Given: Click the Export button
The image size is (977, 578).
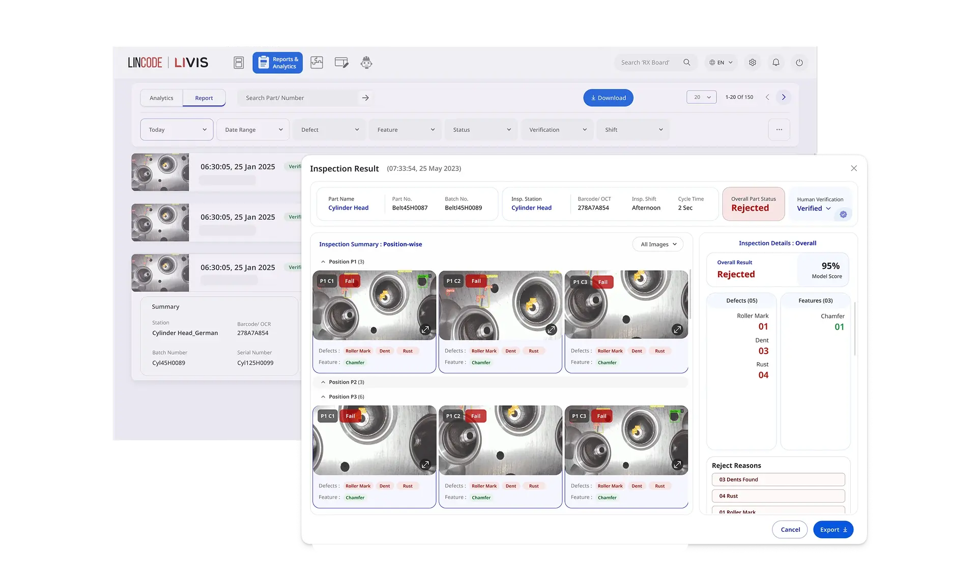Looking at the screenshot, I should 833,530.
